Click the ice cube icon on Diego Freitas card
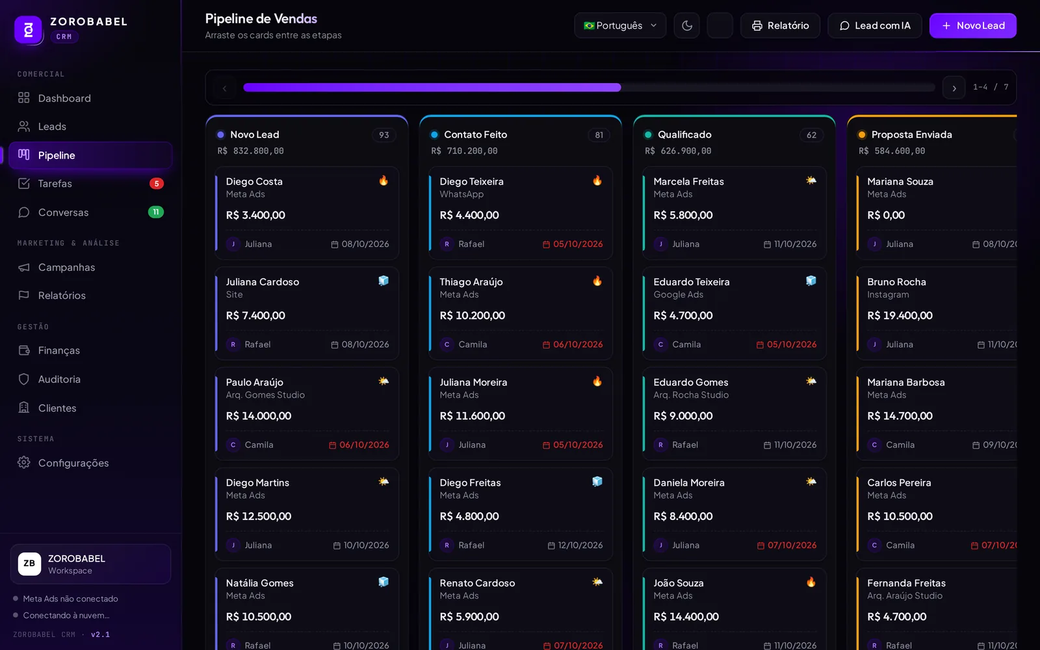 597,482
